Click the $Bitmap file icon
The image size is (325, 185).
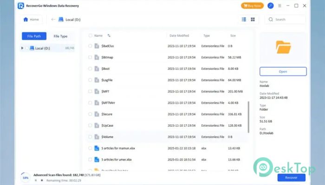(x=97, y=57)
